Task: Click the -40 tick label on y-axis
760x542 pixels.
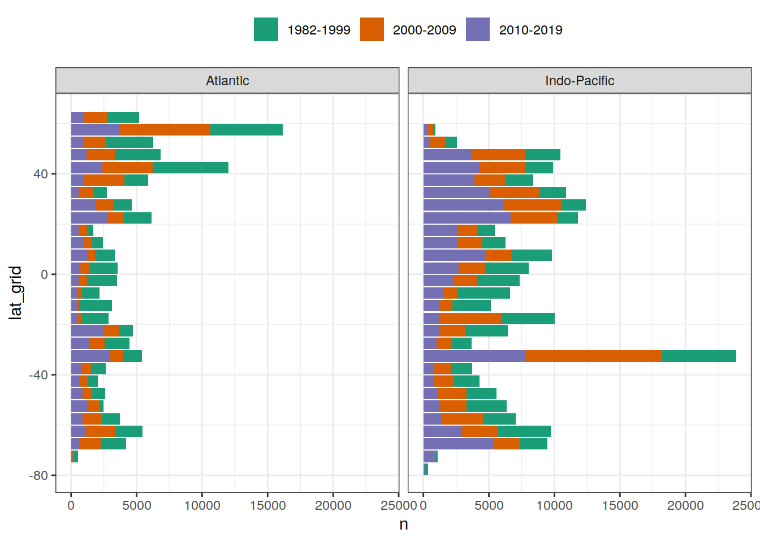Action: pos(38,375)
